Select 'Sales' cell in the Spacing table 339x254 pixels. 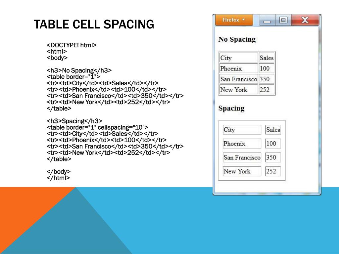pyautogui.click(x=273, y=130)
